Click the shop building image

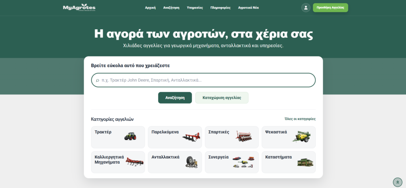[305, 162]
